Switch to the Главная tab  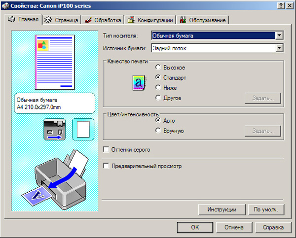pos(23,19)
